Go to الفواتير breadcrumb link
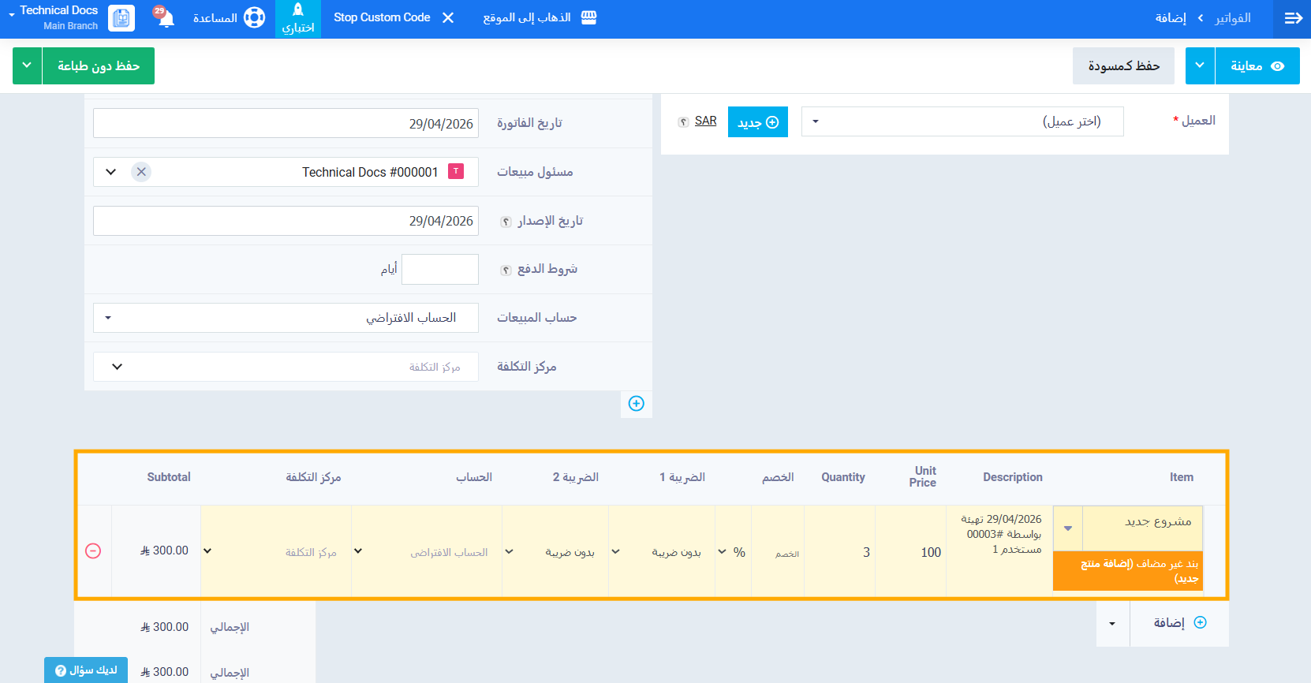 (x=1232, y=18)
